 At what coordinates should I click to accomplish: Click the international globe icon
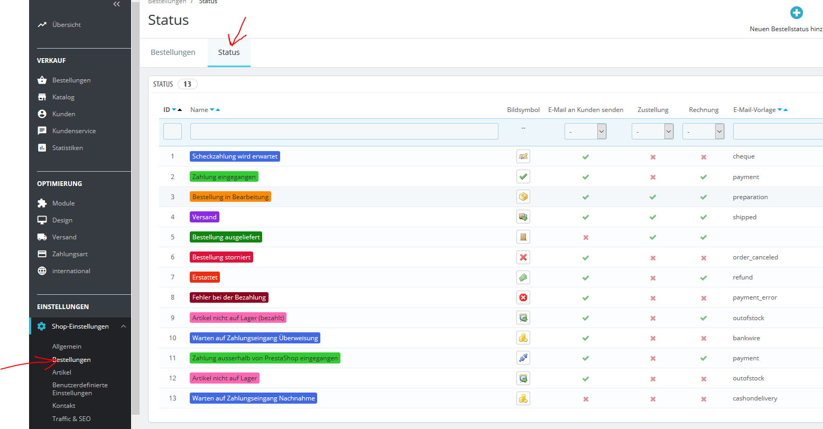coord(42,271)
